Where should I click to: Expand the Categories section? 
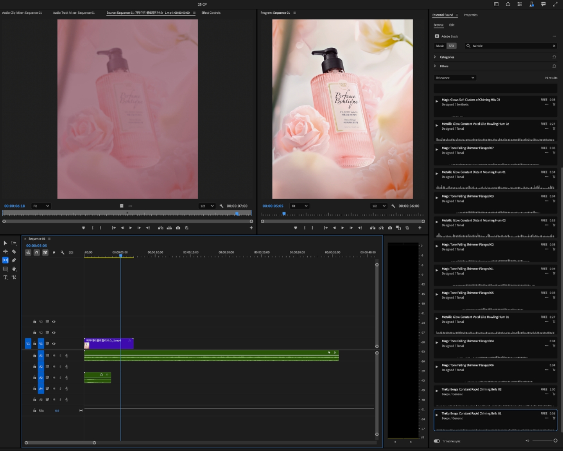click(435, 57)
